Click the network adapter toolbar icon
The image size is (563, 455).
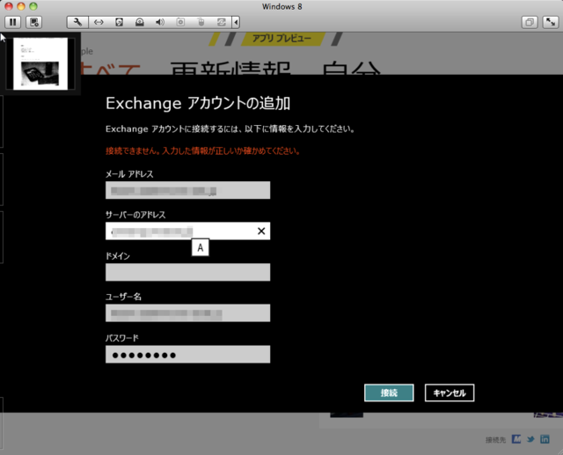[99, 22]
